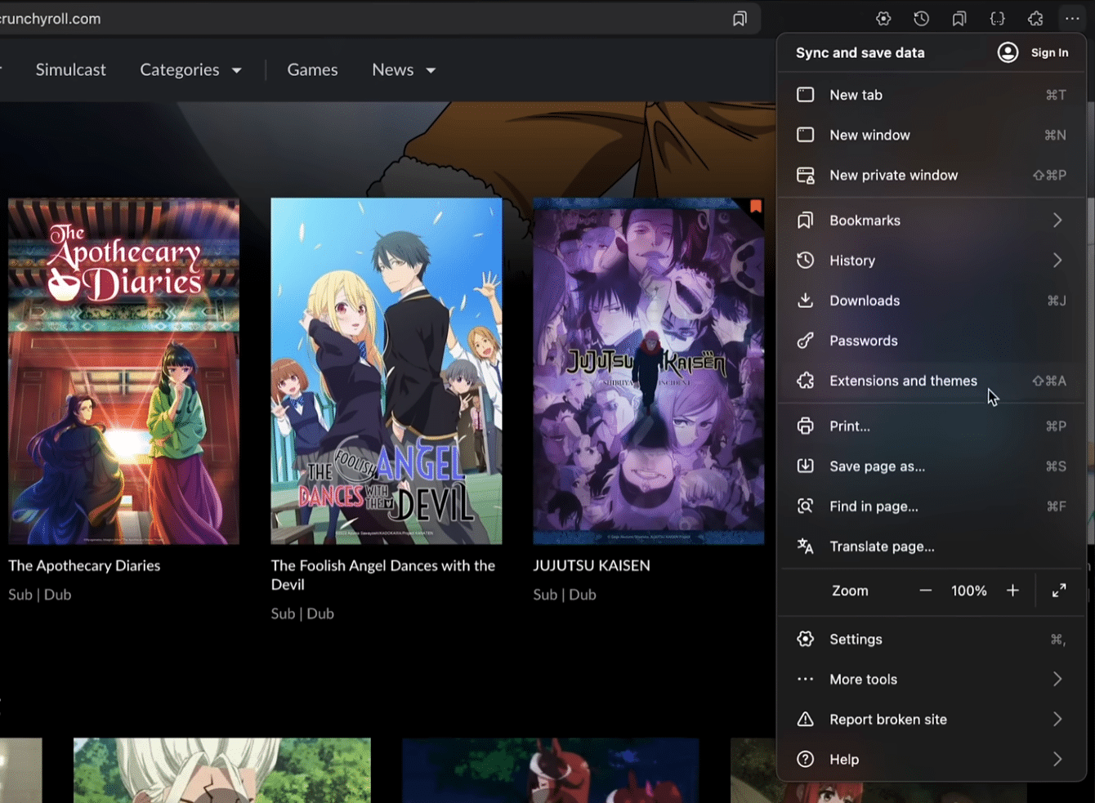Screen dimensions: 1095x803
Task: Expand the Bookmarks submenu
Action: tap(1057, 221)
